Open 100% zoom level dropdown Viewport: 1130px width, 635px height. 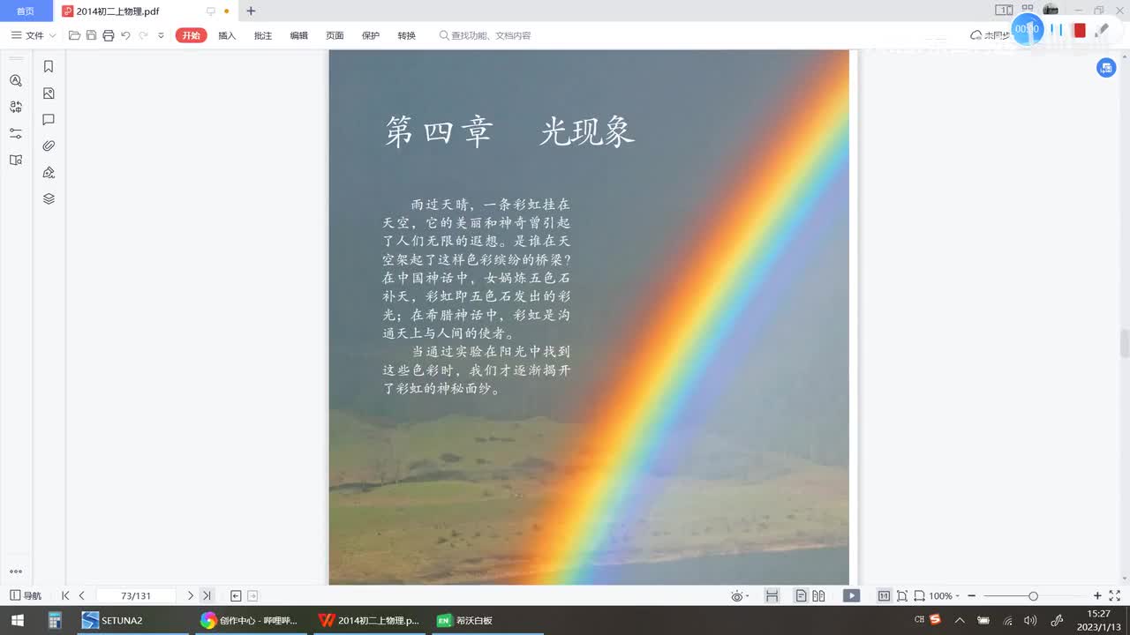tap(945, 596)
